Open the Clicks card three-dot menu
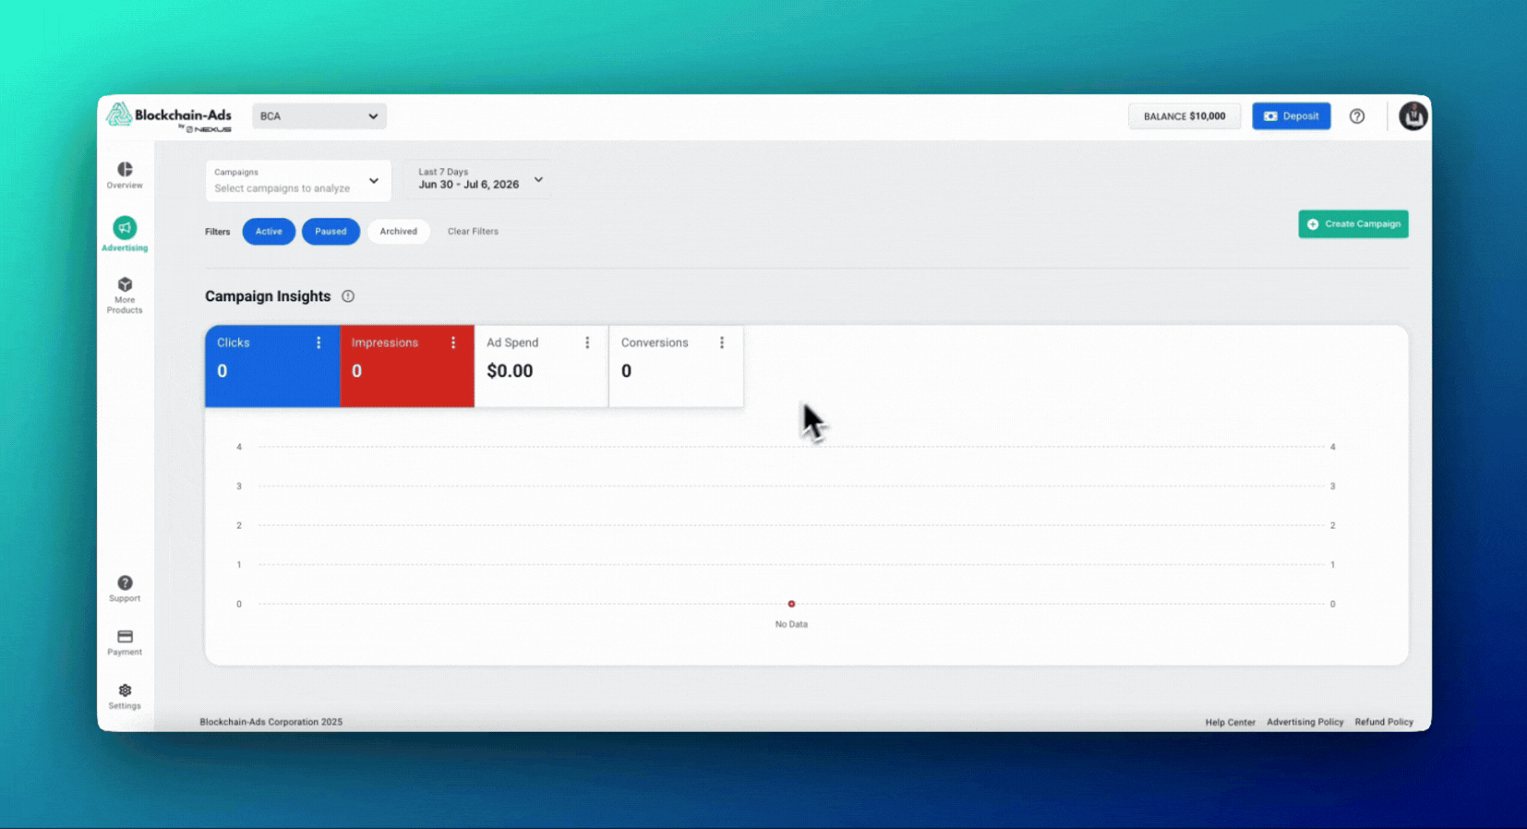Screen dimensions: 1527x829 (x=319, y=342)
